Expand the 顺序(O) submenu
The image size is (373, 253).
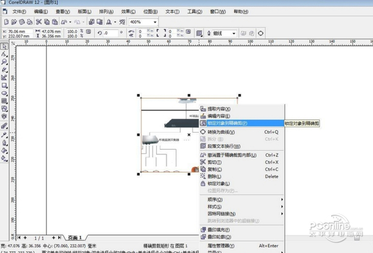click(x=215, y=199)
